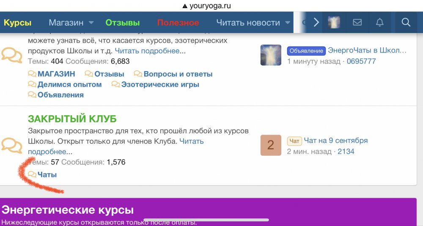The width and height of the screenshot is (423, 226).
Task: Open Вопросы и ответы subforum
Action: 178,74
